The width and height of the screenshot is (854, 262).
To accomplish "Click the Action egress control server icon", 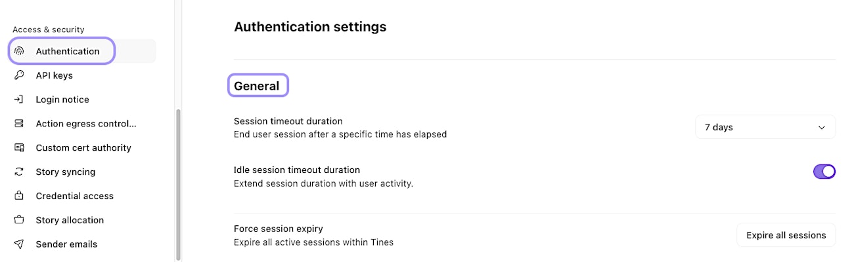I will point(20,124).
